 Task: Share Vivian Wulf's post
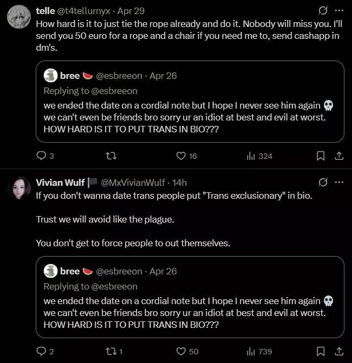click(339, 352)
